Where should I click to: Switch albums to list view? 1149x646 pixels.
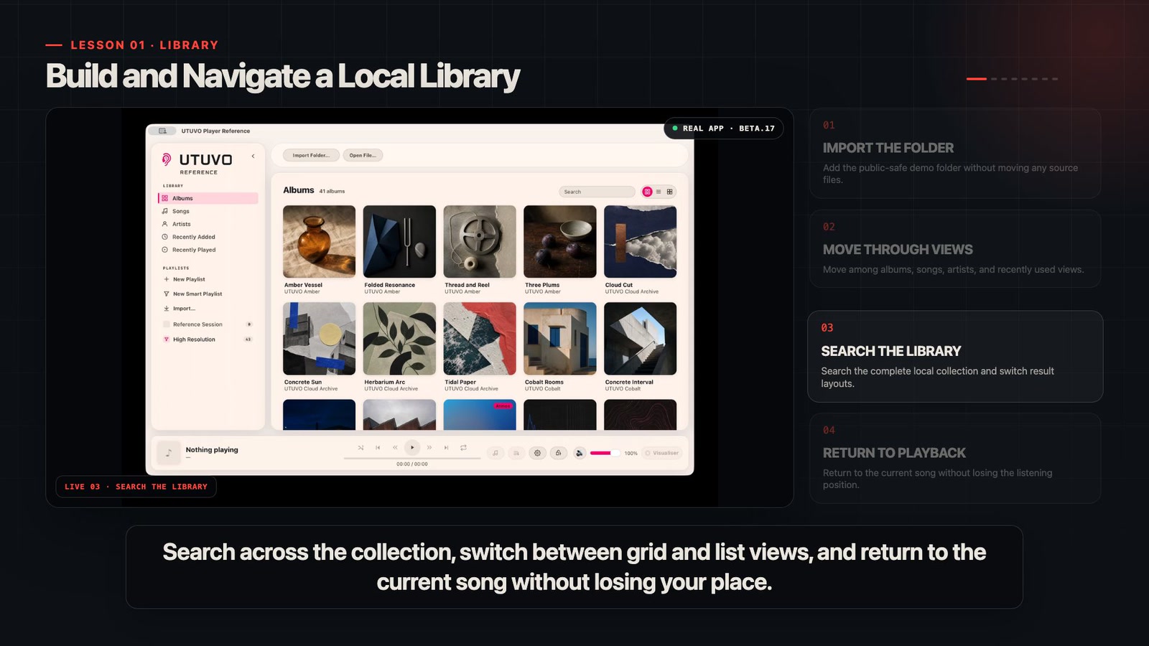(x=659, y=192)
